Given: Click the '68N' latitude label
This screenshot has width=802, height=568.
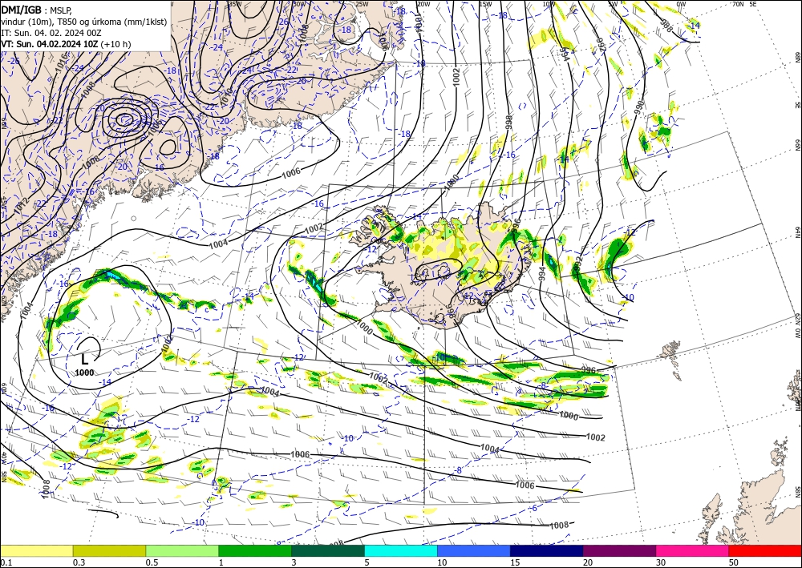Looking at the screenshot, I should click(797, 57).
